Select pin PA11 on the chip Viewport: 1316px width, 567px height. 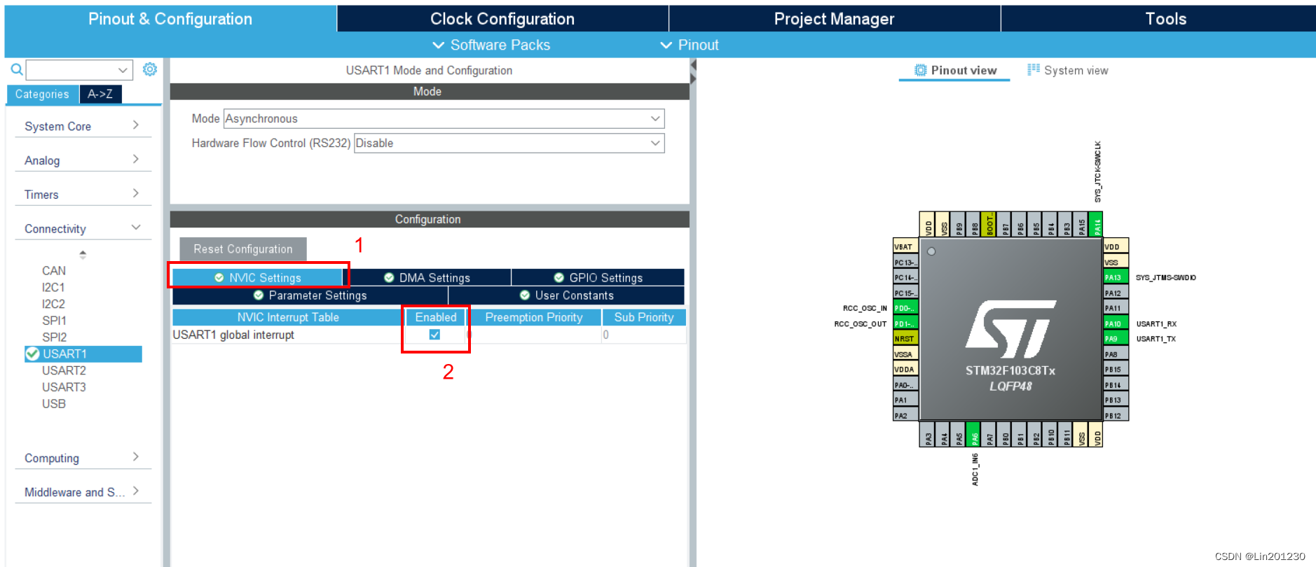coord(1116,308)
